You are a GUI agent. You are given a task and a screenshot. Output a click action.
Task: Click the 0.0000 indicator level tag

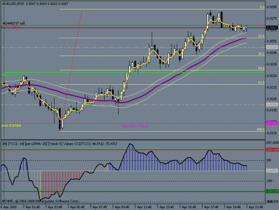pos(272,171)
